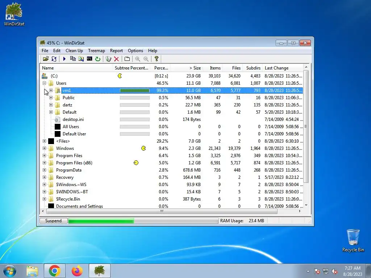
Task: Expand the vm1 folder node
Action: (51, 90)
